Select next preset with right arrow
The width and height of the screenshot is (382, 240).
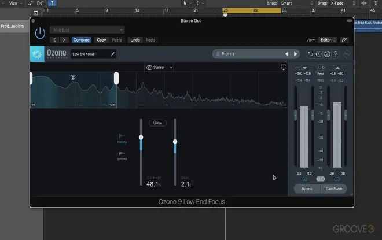click(x=295, y=54)
